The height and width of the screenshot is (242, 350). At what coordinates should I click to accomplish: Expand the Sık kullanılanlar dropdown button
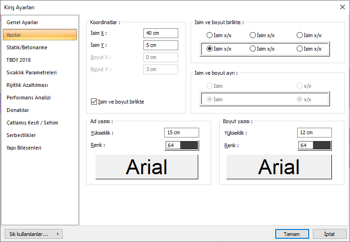[33, 234]
